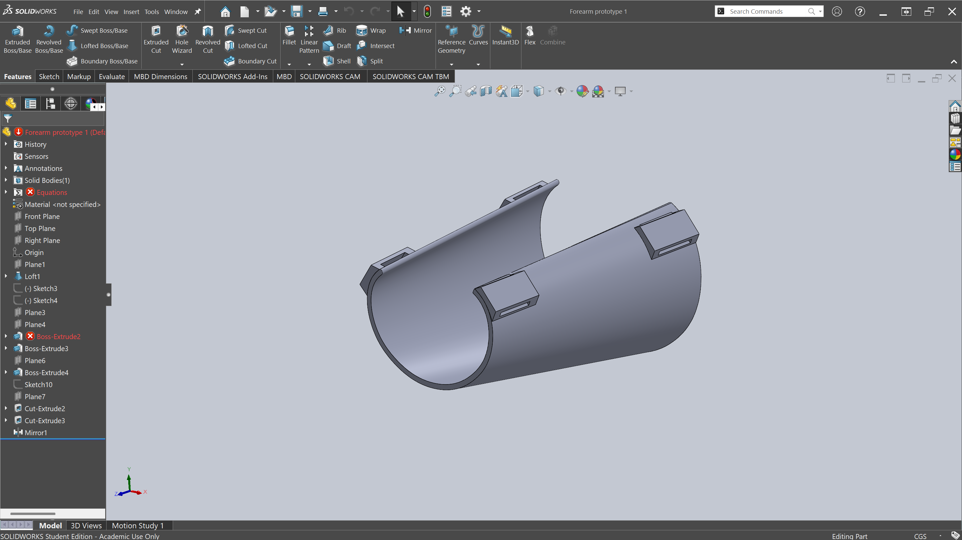
Task: Click the Help question mark button
Action: pyautogui.click(x=860, y=11)
